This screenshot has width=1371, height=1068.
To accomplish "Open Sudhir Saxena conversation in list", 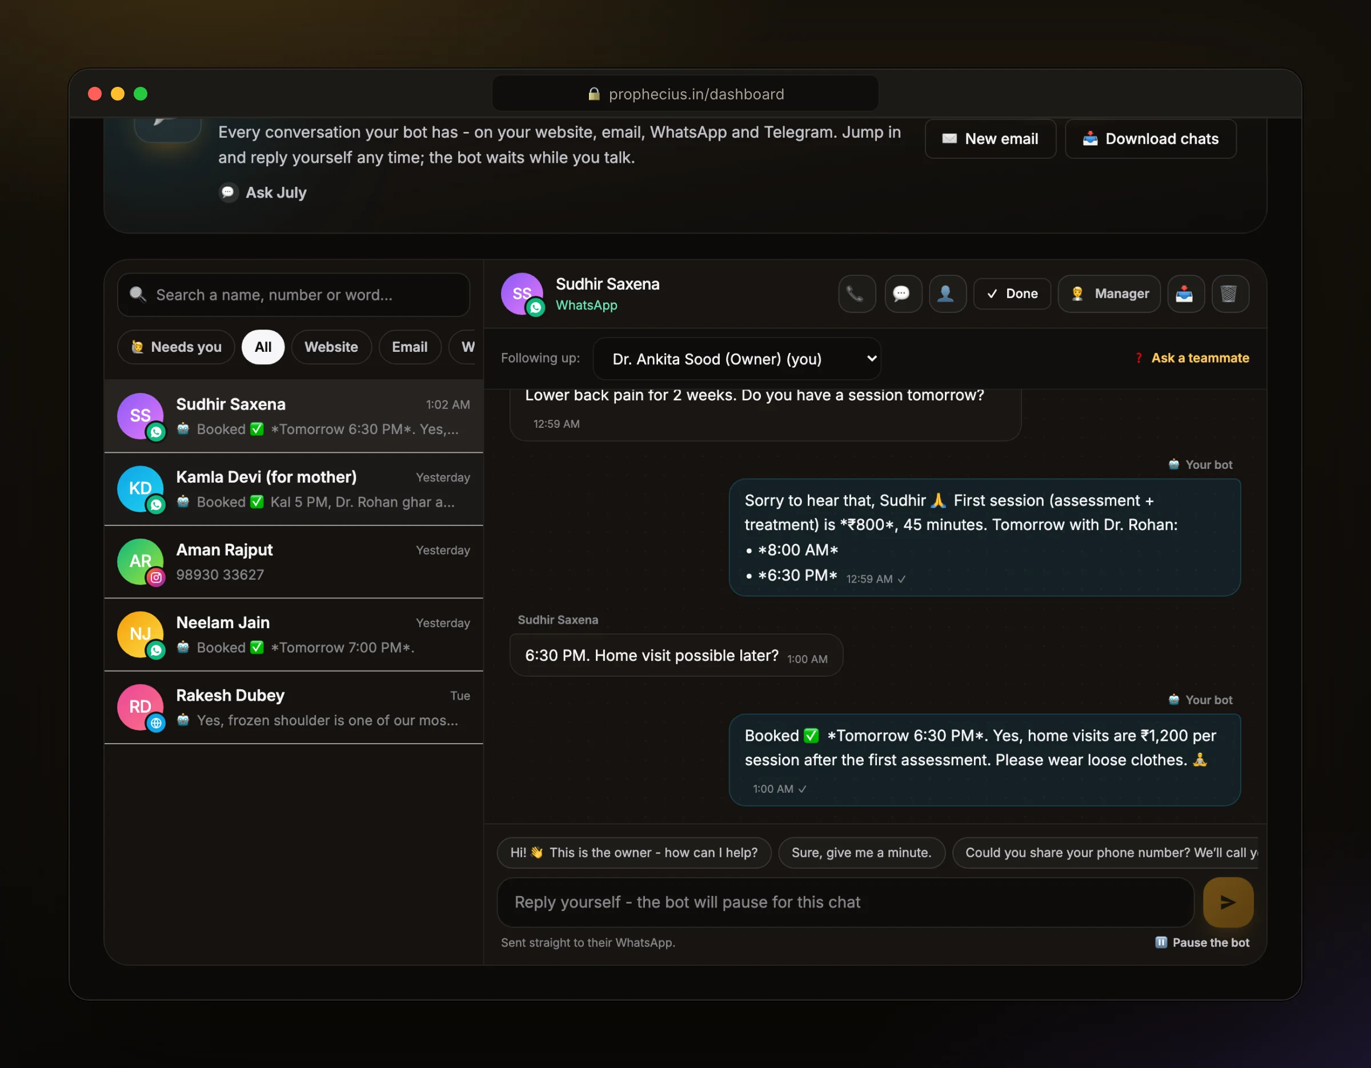I will point(293,416).
